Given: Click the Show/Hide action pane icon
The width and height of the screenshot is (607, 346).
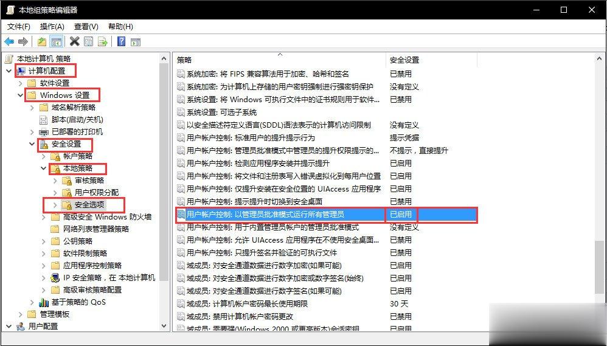Looking at the screenshot, I should [x=136, y=42].
